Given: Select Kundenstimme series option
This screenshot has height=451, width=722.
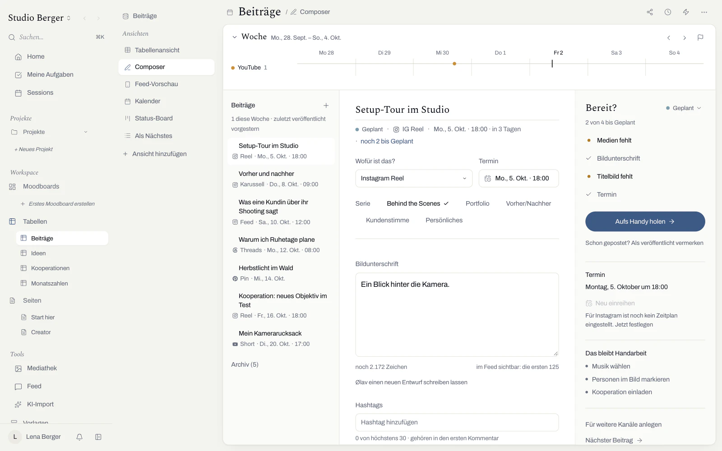Looking at the screenshot, I should pyautogui.click(x=387, y=221).
